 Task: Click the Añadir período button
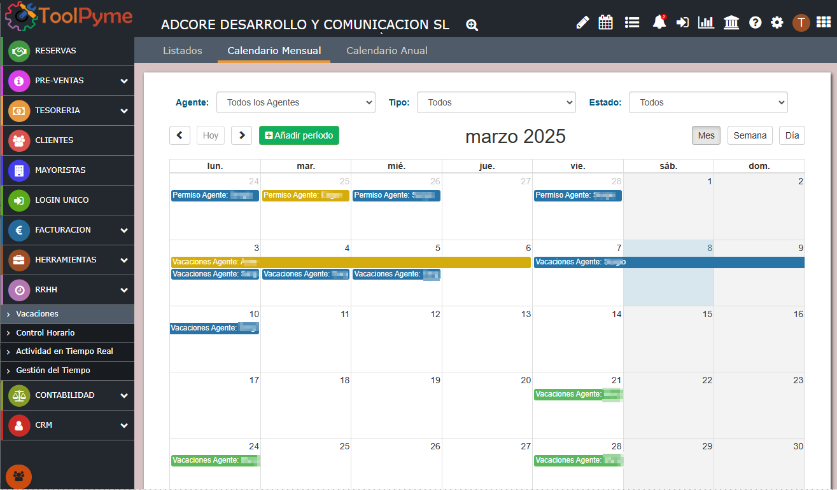pyautogui.click(x=299, y=135)
